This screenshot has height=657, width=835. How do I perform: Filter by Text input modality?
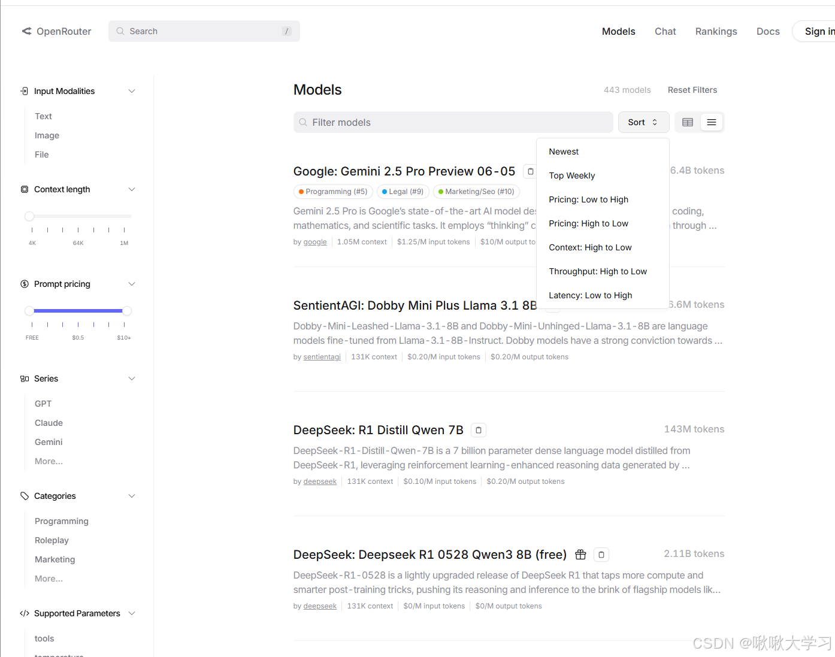click(x=43, y=116)
